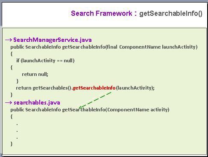
Task: Click the line 'if (launchActivity == null)'
Action: [x=45, y=61]
